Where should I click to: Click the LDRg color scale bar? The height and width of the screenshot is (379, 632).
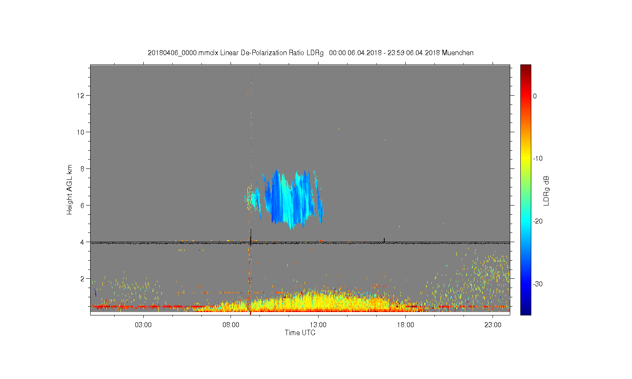526,189
